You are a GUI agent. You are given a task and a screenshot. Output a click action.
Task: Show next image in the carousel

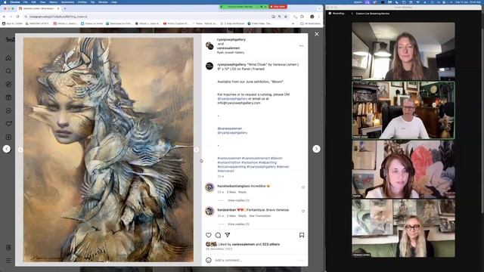pyautogui.click(x=197, y=150)
